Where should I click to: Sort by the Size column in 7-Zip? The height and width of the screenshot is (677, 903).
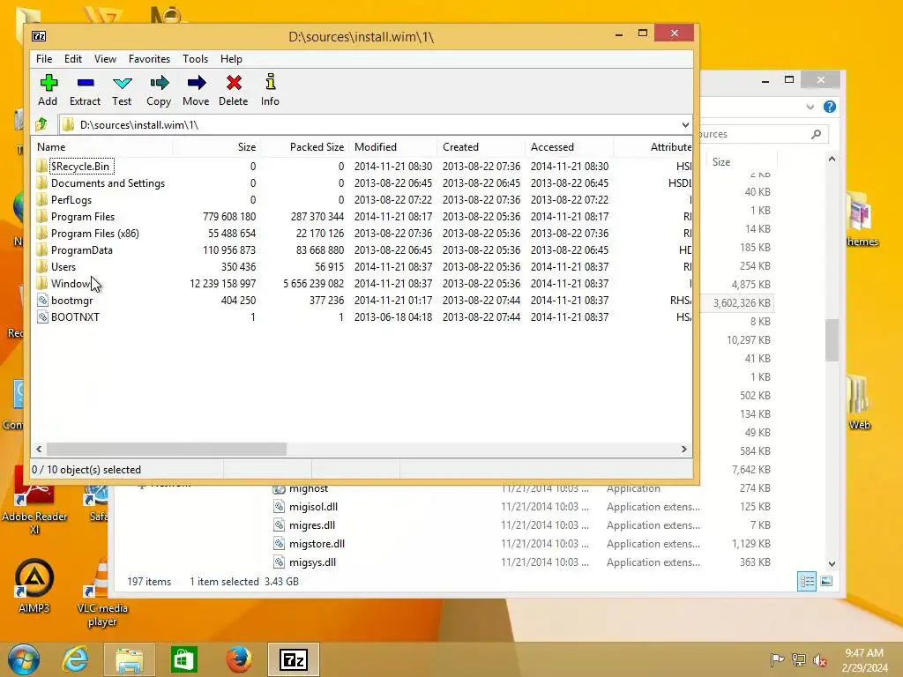tap(216, 147)
